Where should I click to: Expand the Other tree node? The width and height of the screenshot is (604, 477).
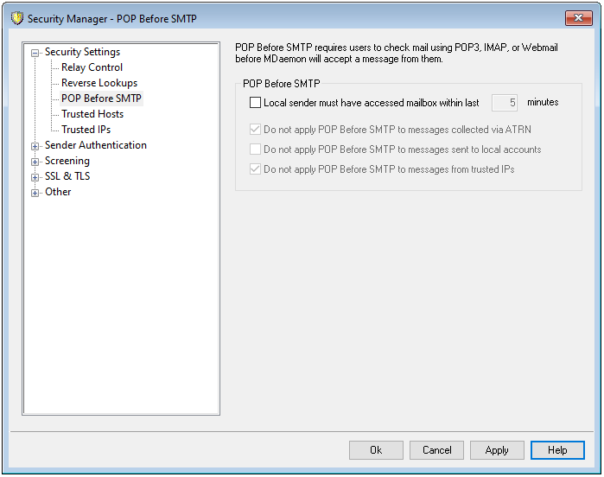coord(35,193)
